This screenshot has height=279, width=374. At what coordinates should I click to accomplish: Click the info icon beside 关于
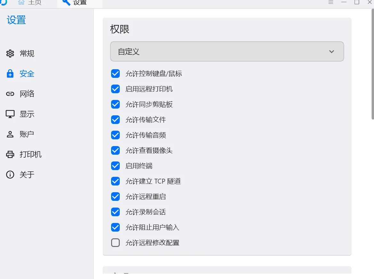point(10,175)
